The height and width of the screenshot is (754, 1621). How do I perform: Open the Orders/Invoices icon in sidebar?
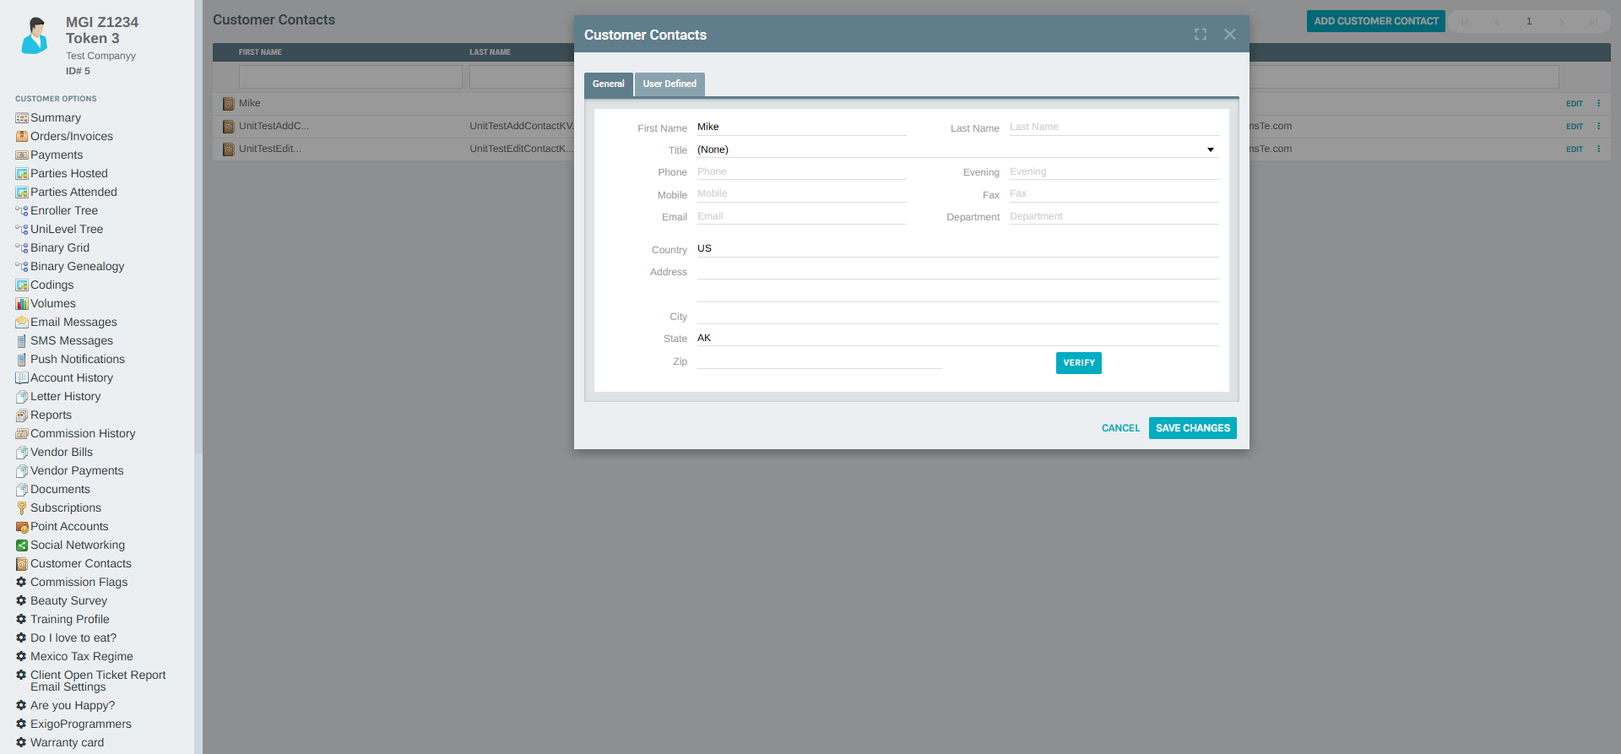22,137
